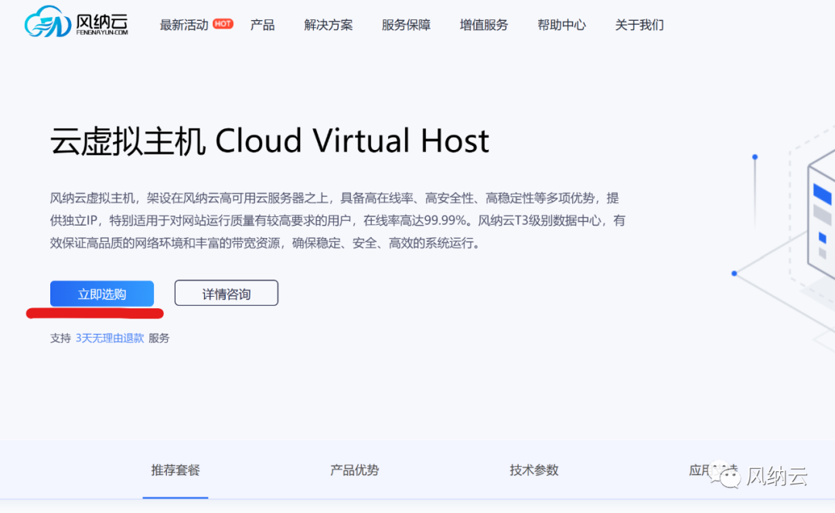
Task: Select the 风纳云虚拟主机 description paragraph
Action: pyautogui.click(x=338, y=220)
